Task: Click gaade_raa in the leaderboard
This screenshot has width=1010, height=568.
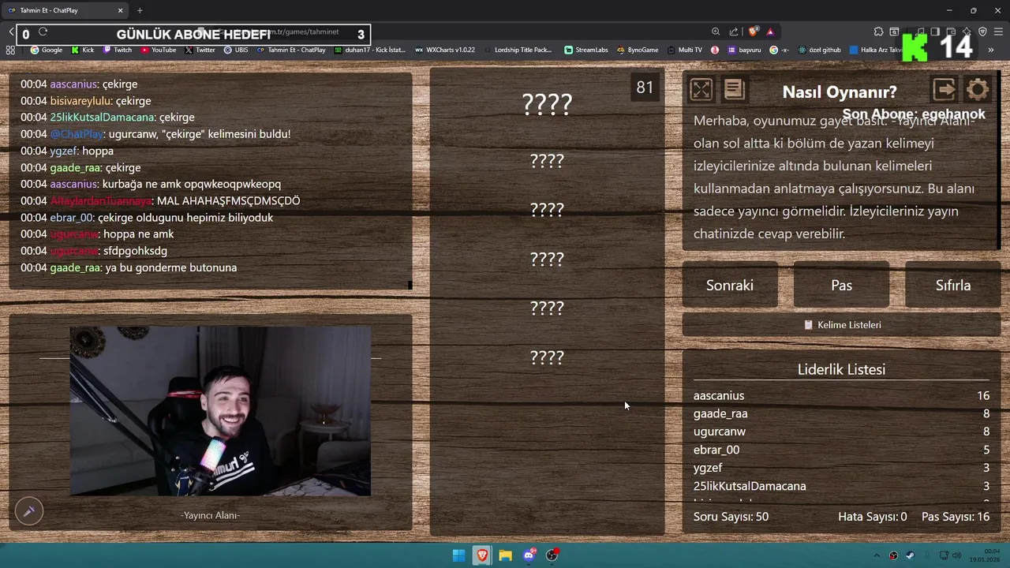Action: [720, 414]
